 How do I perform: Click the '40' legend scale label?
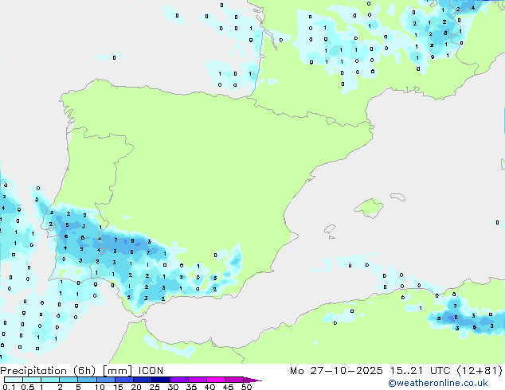[209, 387]
